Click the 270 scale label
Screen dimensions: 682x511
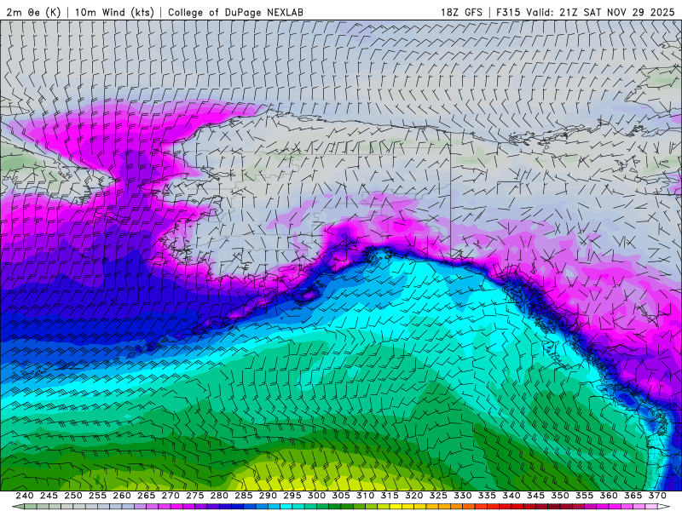pyautogui.click(x=170, y=496)
